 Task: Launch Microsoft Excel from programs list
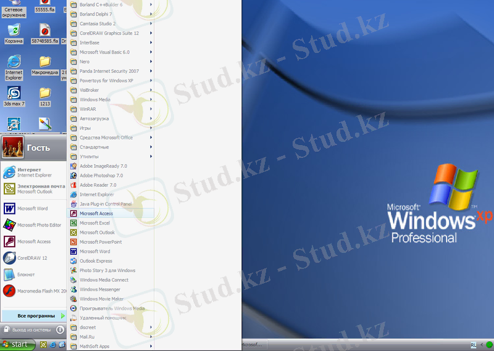(111, 223)
